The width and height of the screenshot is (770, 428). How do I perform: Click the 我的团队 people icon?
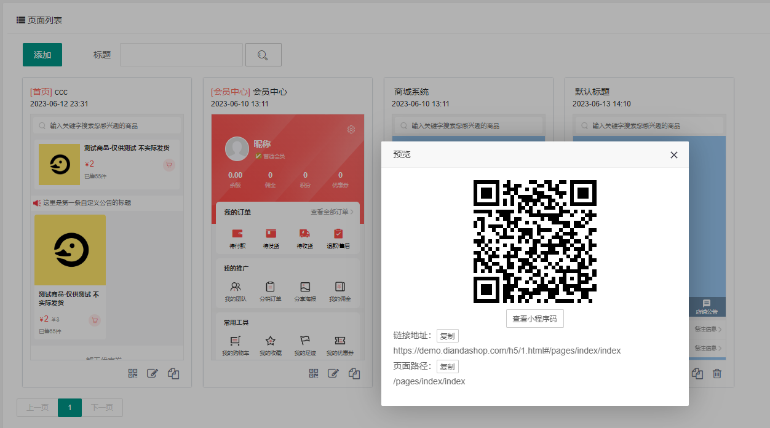coord(236,287)
